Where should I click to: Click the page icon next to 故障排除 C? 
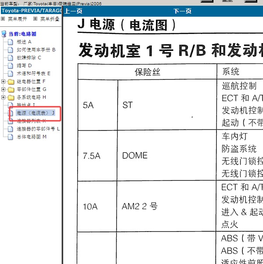point(11,58)
